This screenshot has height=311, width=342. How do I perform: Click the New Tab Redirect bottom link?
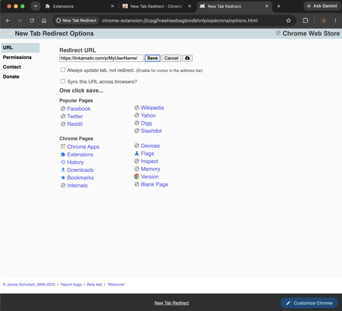172,303
